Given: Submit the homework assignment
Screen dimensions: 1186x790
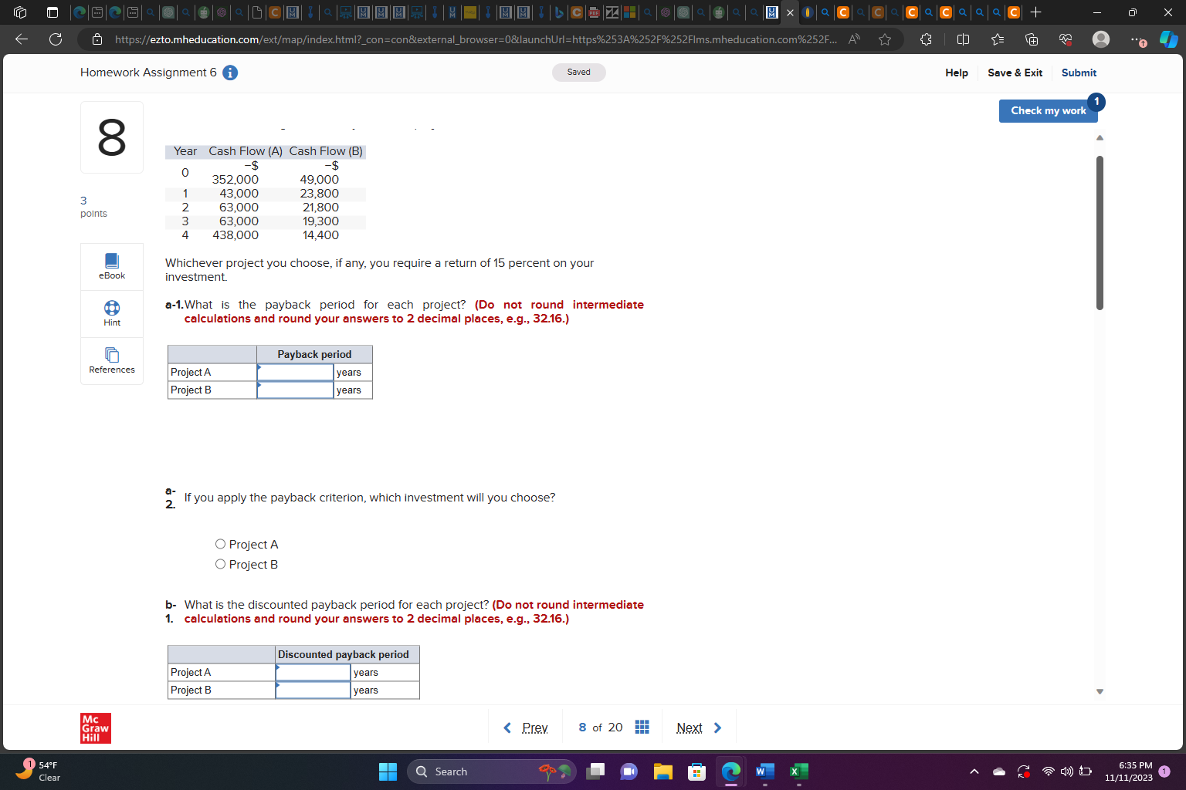Looking at the screenshot, I should pyautogui.click(x=1079, y=73).
